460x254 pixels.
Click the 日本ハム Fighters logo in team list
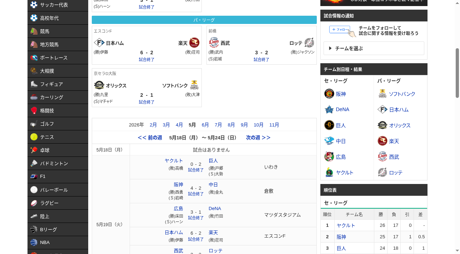(382, 109)
